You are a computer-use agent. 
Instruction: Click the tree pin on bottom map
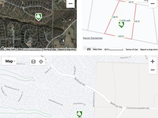point(80,114)
